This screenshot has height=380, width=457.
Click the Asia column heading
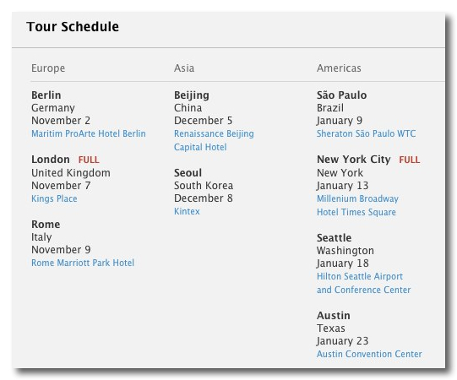[x=184, y=68]
